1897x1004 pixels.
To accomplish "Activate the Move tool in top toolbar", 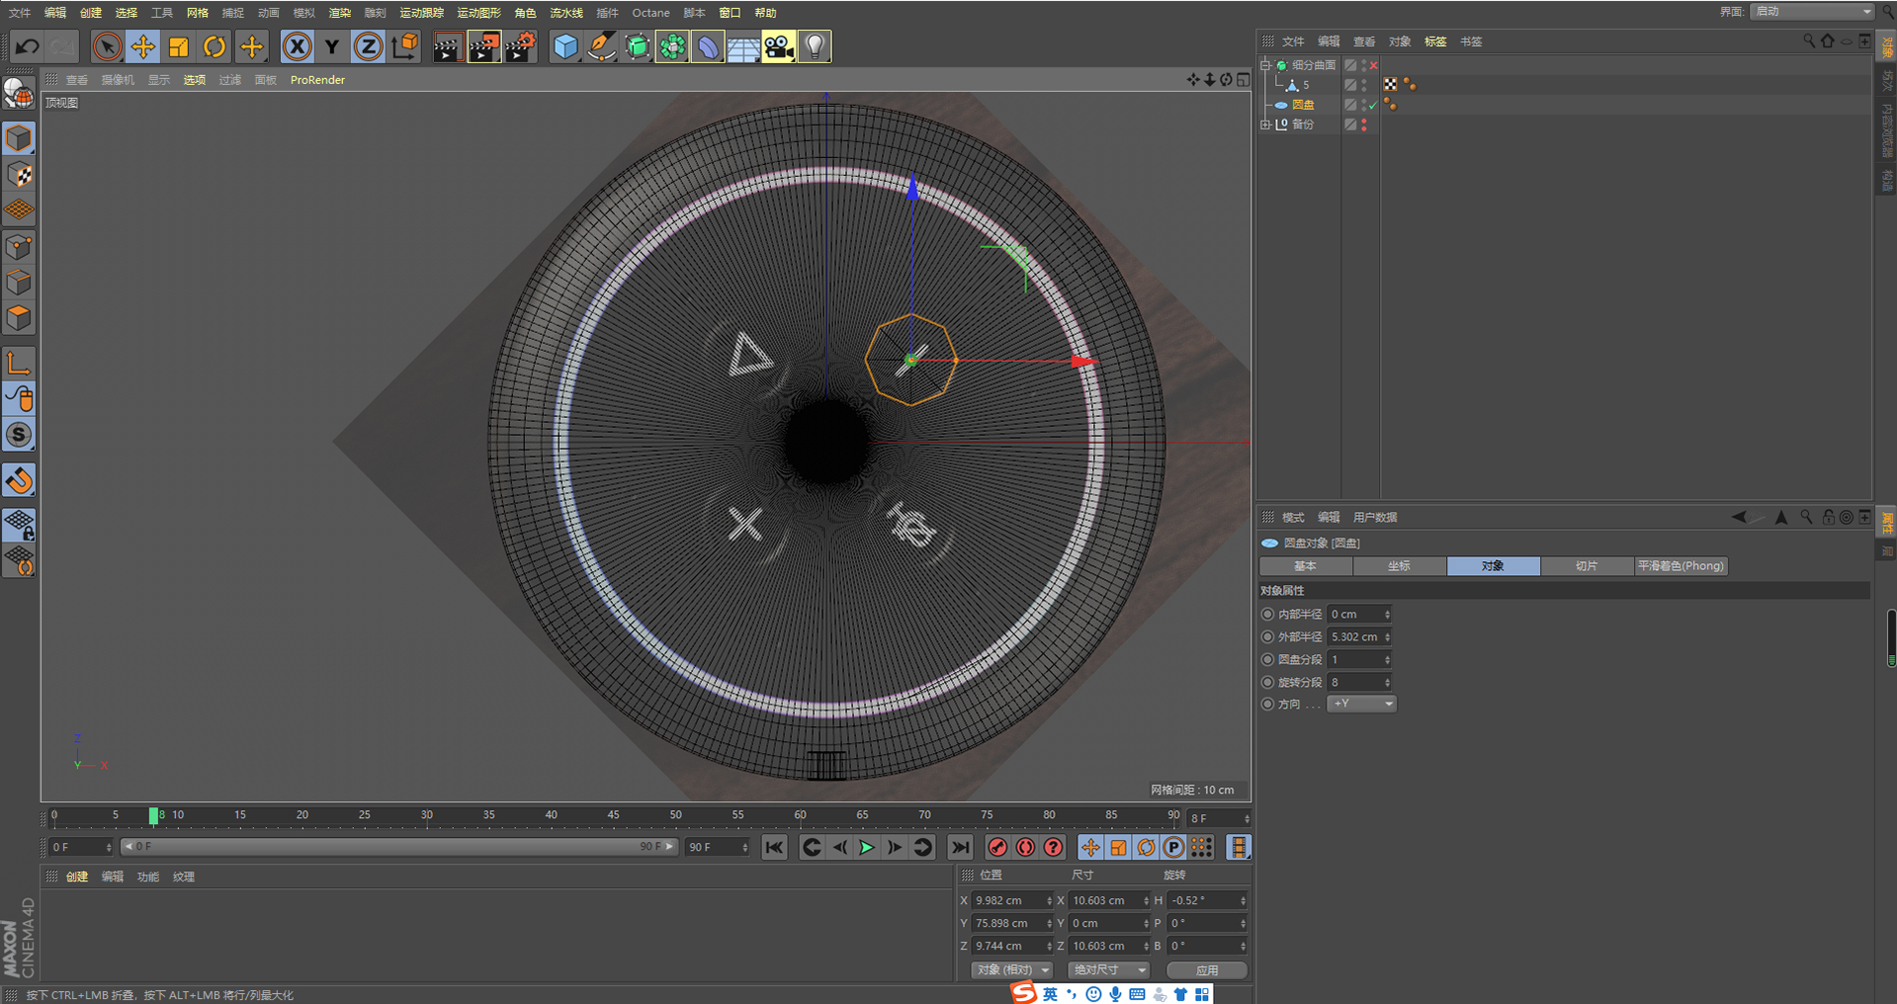I will (143, 46).
